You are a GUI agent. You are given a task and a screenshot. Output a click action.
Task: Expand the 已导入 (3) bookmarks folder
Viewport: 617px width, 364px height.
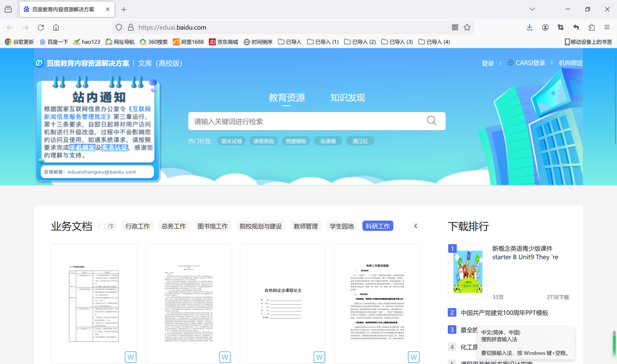pyautogui.click(x=397, y=42)
